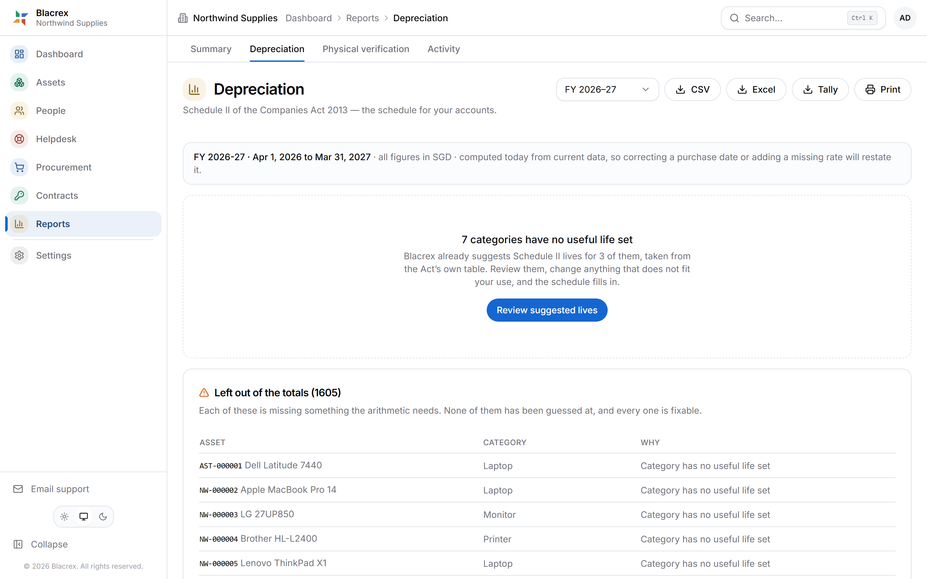
Task: Switch to light theme sun toggle
Action: pos(64,517)
